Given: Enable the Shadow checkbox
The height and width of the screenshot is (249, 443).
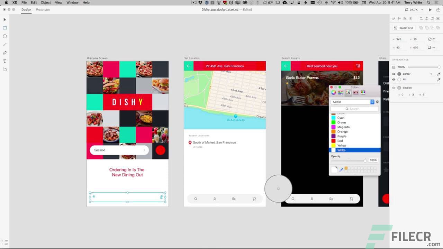Looking at the screenshot, I should [x=395, y=87].
